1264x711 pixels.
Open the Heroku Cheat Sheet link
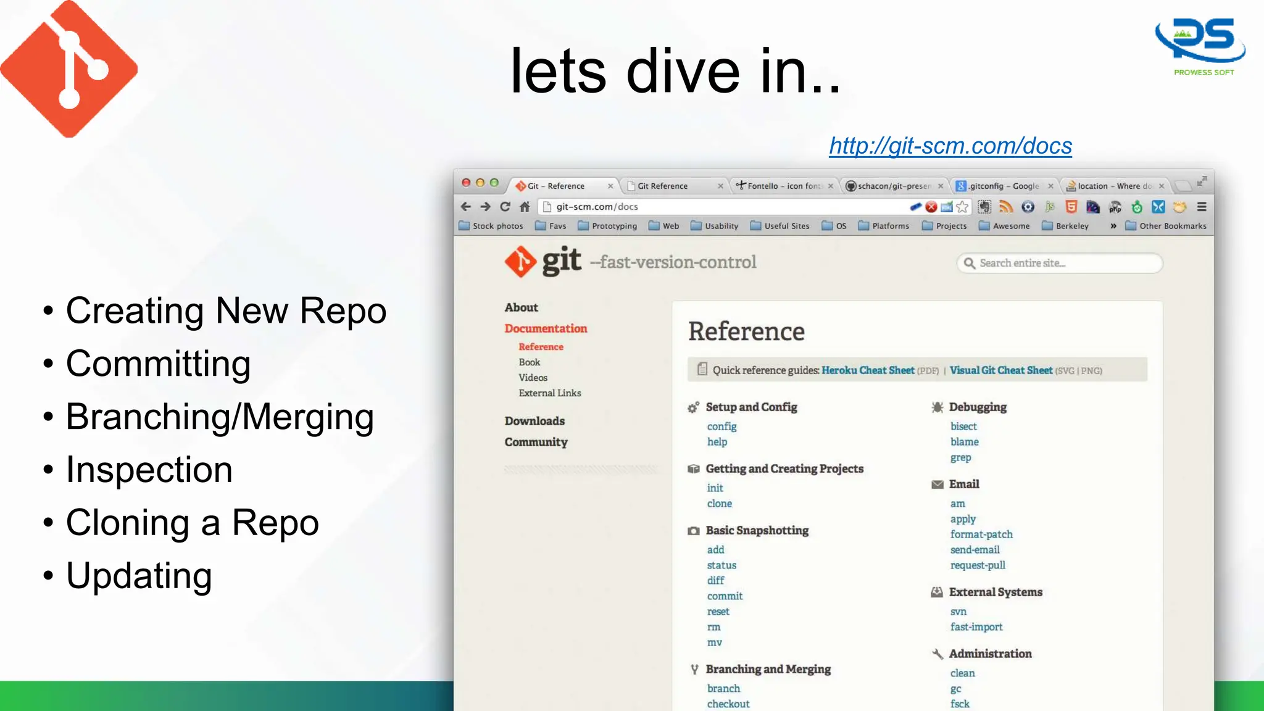coord(868,370)
